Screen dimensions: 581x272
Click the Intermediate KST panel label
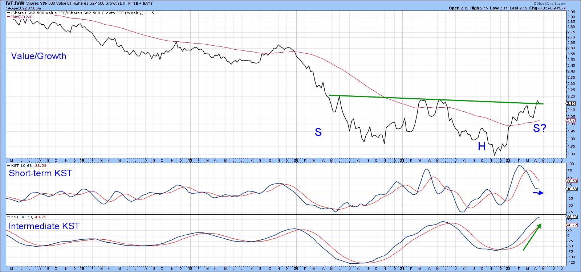coord(44,226)
